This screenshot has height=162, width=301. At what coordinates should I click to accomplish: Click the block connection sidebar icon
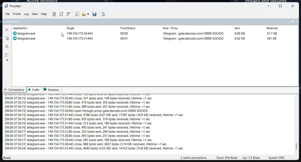click(x=7, y=38)
